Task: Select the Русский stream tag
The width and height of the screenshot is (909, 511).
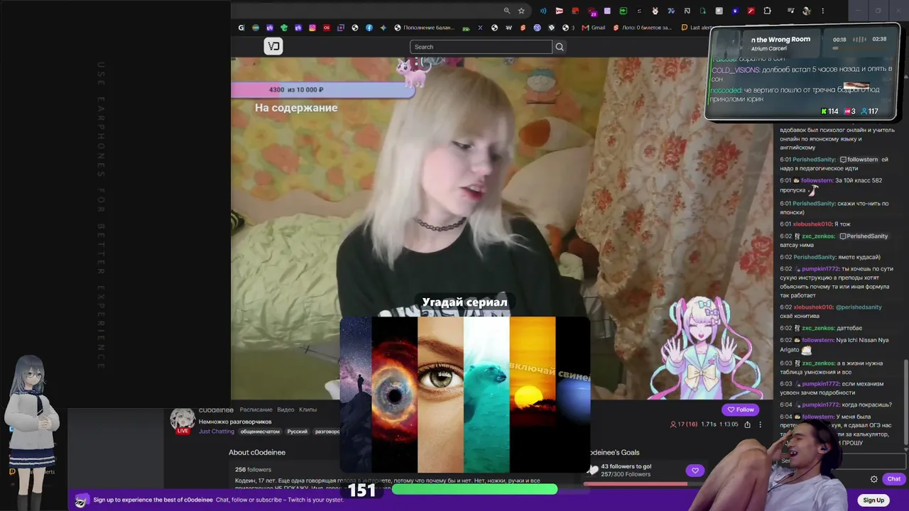Action: [297, 432]
